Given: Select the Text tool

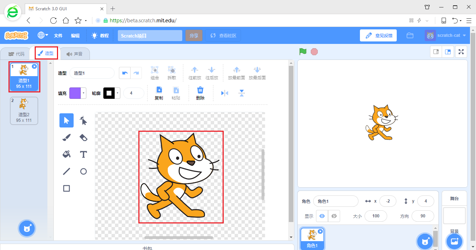Looking at the screenshot, I should 84,154.
